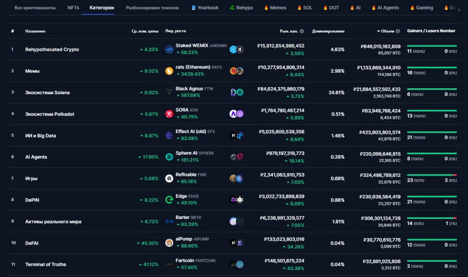The width and height of the screenshot is (468, 277).
Task: Open the Разблокировки токенов tab
Action: pos(152,8)
